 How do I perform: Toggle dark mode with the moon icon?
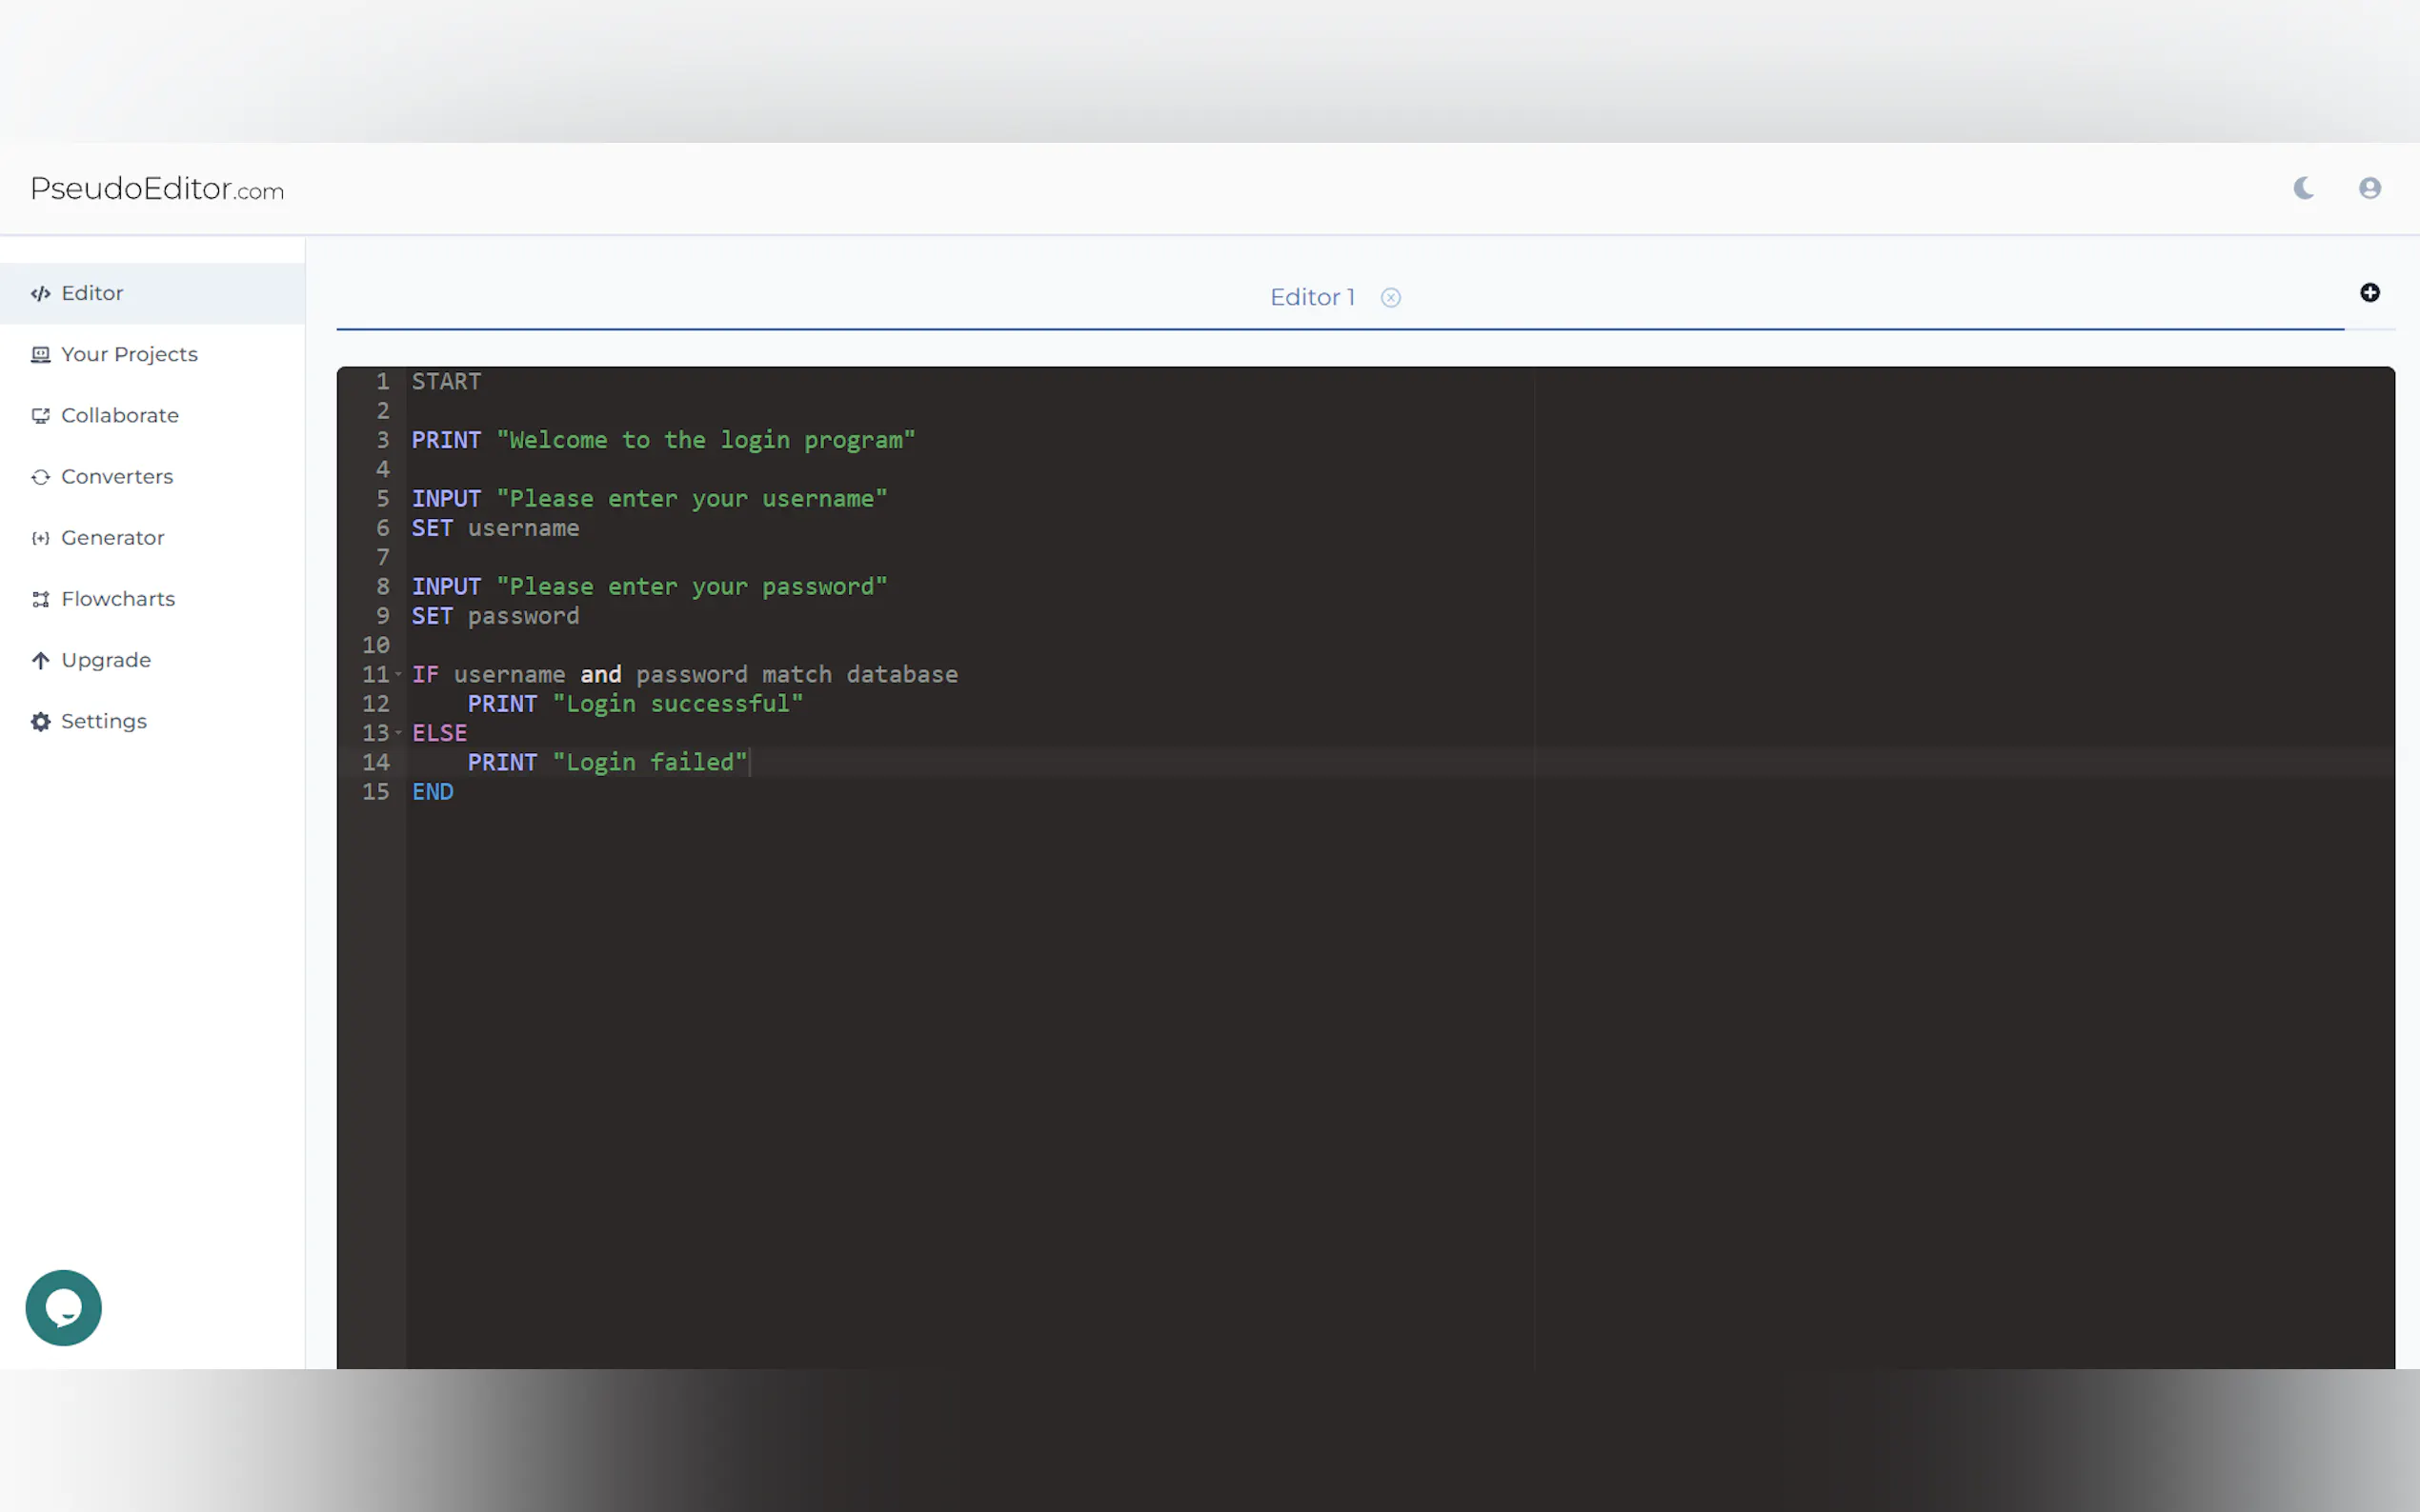(x=2302, y=188)
